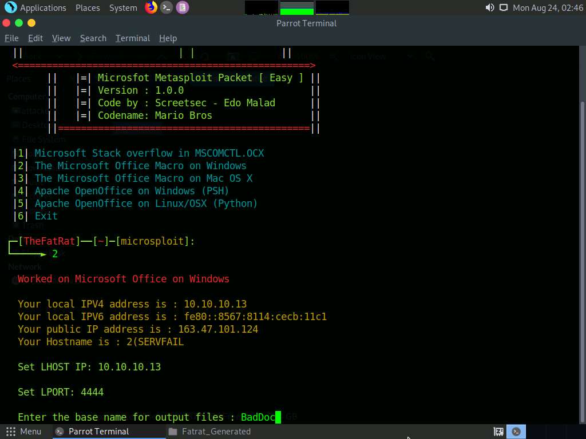The width and height of the screenshot is (586, 439).
Task: Open the View menu in terminal
Action: pyautogui.click(x=61, y=38)
